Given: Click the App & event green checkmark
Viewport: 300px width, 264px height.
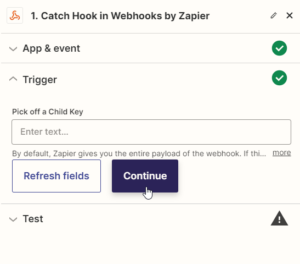Looking at the screenshot, I should coord(279,48).
